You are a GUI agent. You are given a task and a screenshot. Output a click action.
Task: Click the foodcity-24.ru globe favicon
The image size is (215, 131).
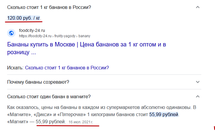point(11,33)
